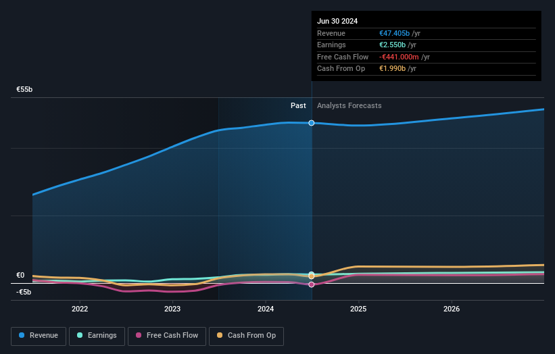Click the 2026 x-axis label
This screenshot has width=555, height=354.
[452, 309]
